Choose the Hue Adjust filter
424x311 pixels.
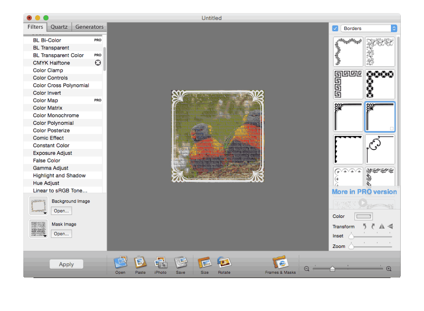63,183
